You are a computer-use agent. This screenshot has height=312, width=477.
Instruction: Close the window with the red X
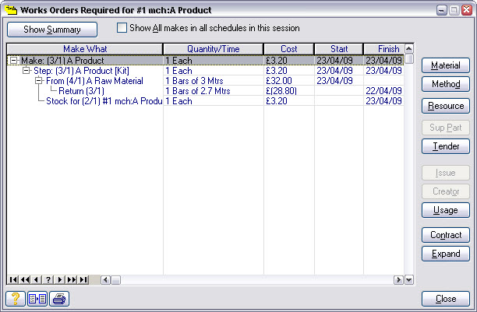coord(467,10)
